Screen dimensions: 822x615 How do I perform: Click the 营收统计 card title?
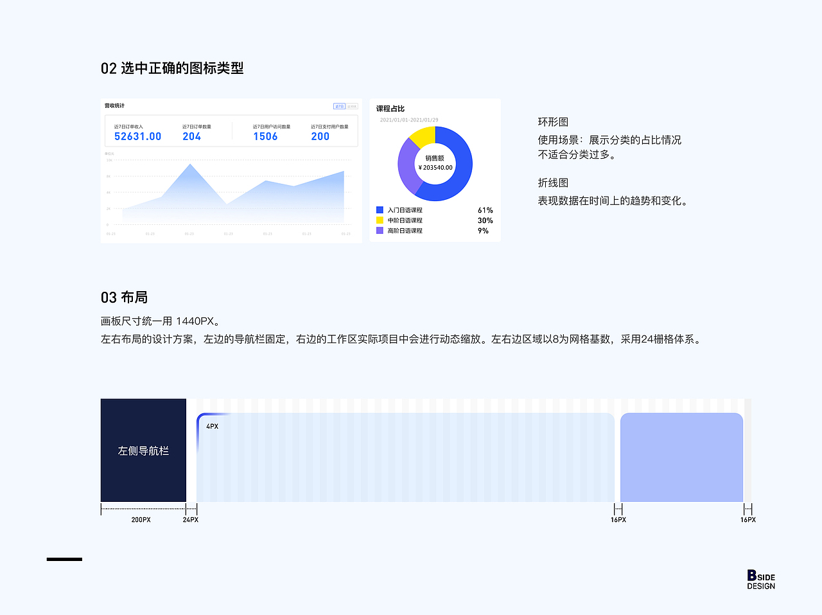114,105
